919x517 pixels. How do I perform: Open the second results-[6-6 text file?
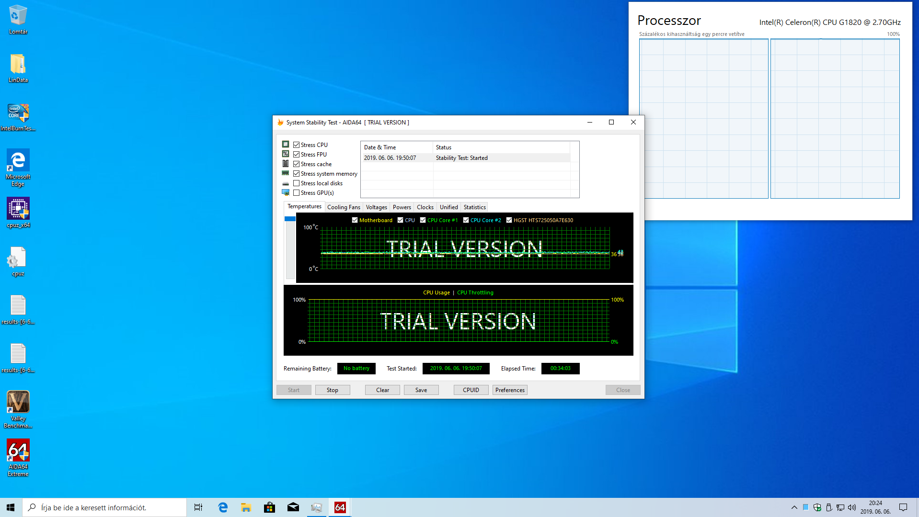click(x=18, y=358)
